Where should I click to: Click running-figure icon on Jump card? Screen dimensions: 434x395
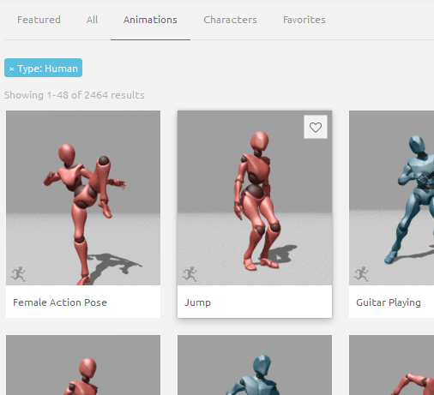pos(190,274)
